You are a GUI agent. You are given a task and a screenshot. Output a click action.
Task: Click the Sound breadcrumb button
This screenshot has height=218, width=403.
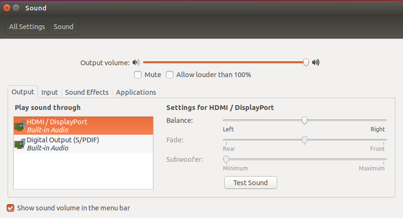[64, 27]
